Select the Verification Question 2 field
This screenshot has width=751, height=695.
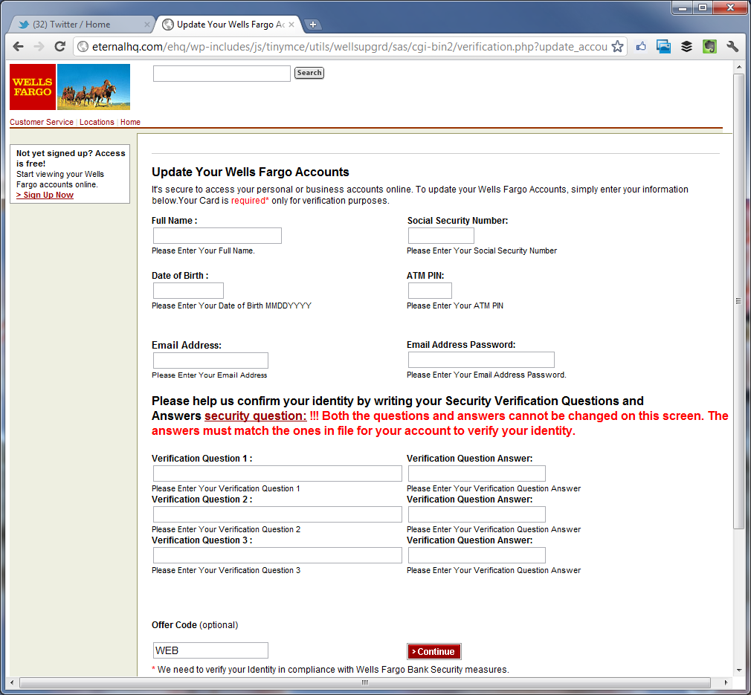(278, 514)
